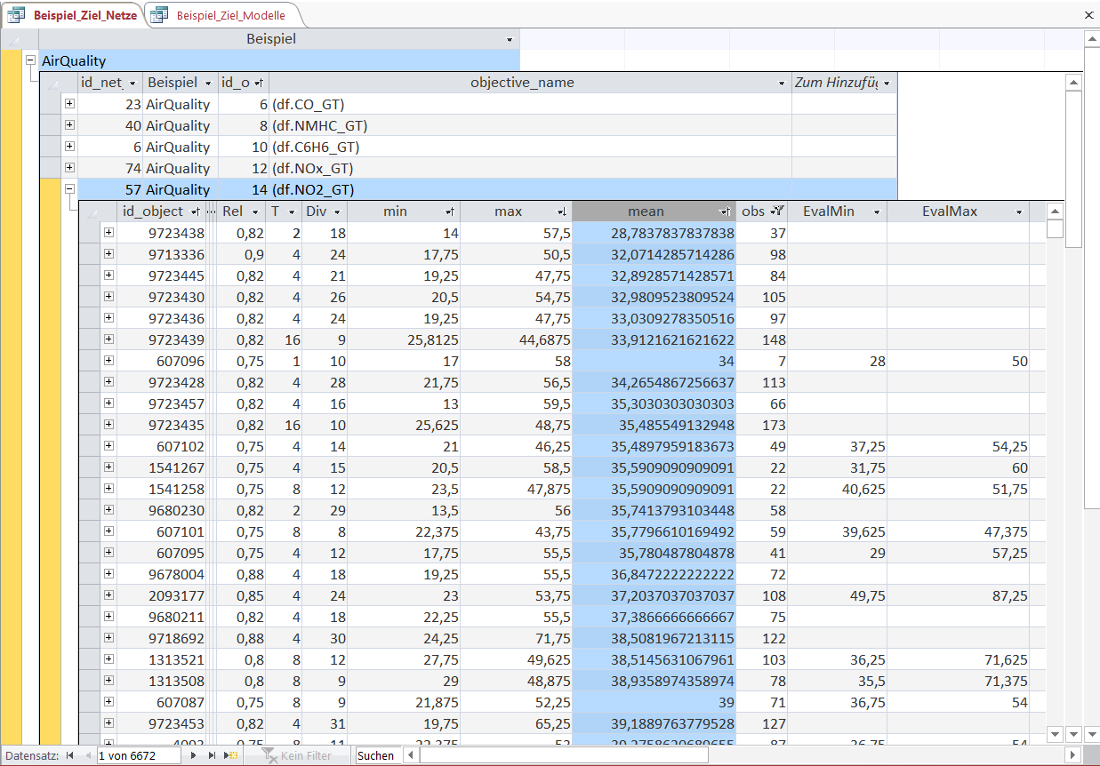Click the up arrow of inner NO2 table scrollbar
The width and height of the screenshot is (1100, 766).
pos(1055,211)
